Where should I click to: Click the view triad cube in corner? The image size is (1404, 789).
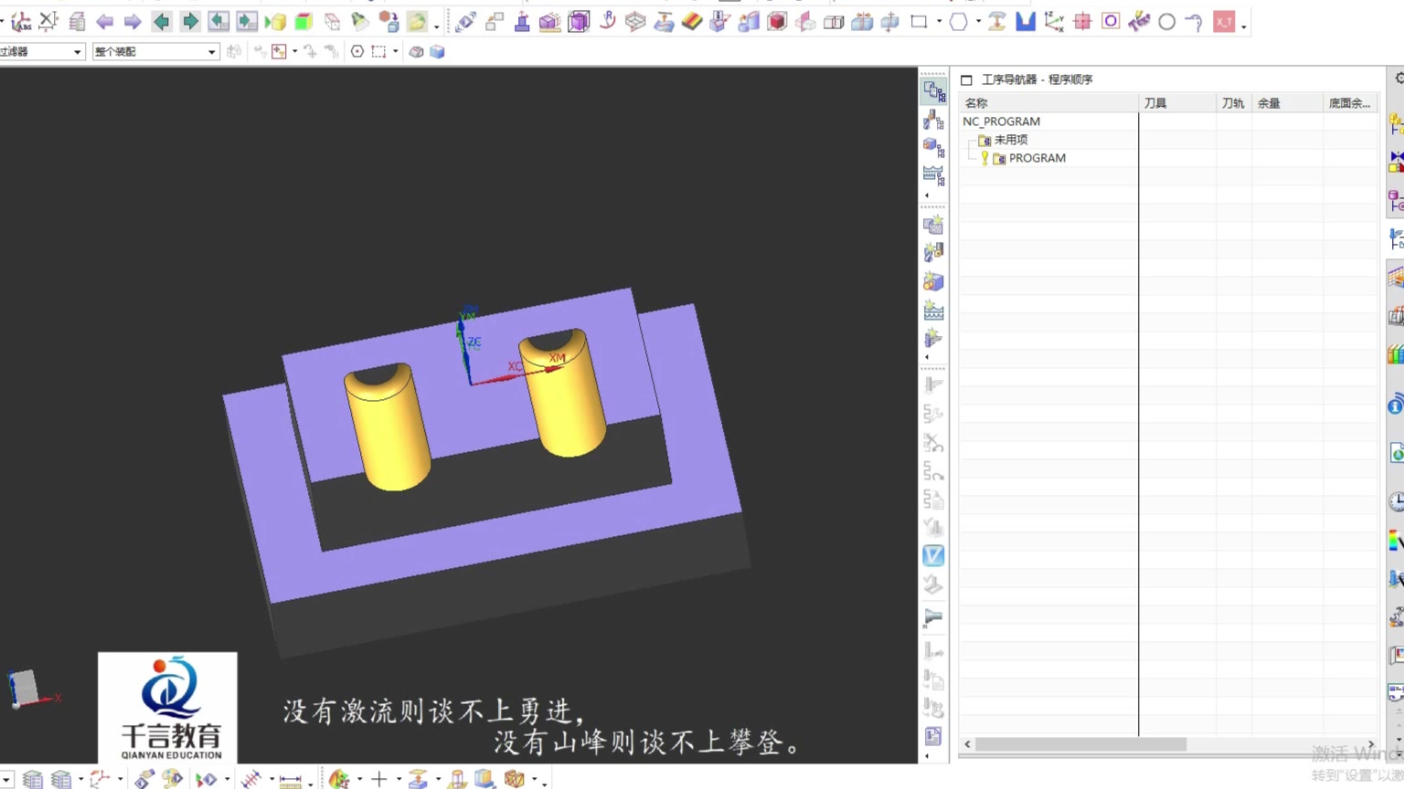(24, 688)
